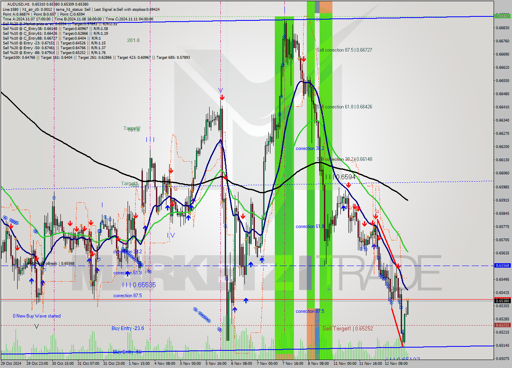Click the green Target1 label

[x=129, y=184]
